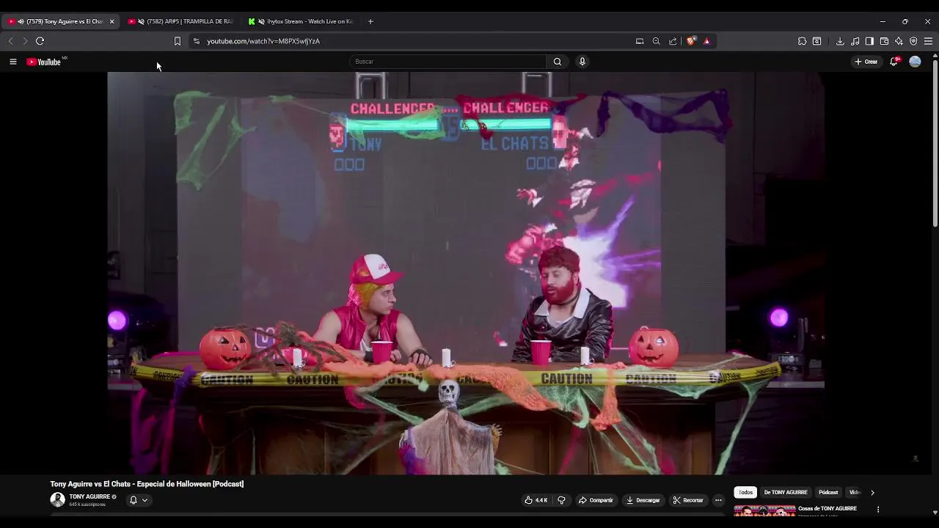
Task: Open the browser search-in-tabs icon
Action: point(816,41)
